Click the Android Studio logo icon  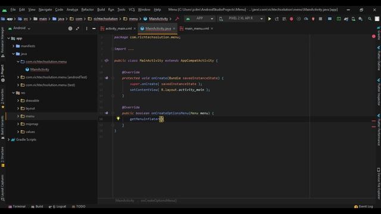4,10
